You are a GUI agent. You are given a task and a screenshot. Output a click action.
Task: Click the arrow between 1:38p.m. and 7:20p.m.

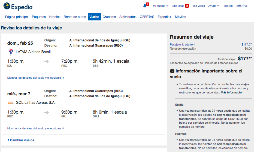pyautogui.click(x=47, y=62)
